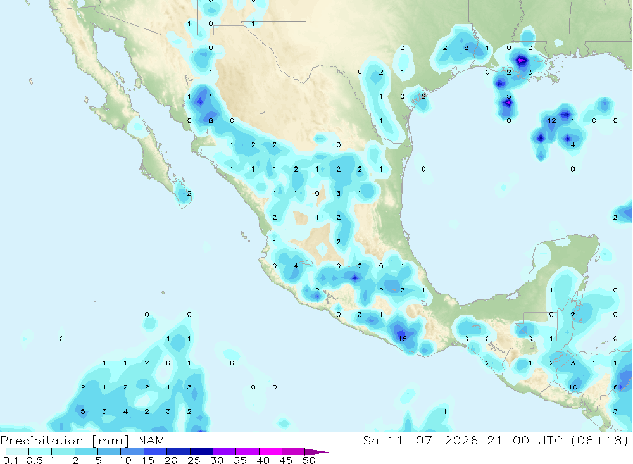Image resolution: width=633 pixels, height=464 pixels.
Task: Click the '35' legend scale label
Action: point(240,460)
